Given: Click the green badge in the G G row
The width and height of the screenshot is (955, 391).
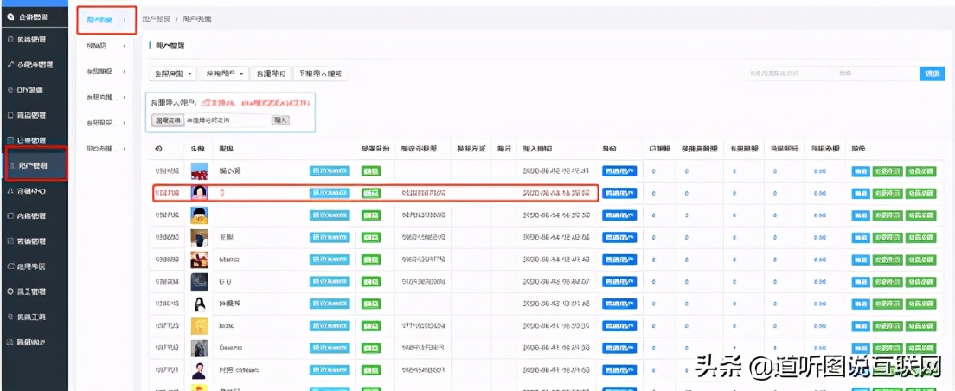Looking at the screenshot, I should click(x=370, y=281).
